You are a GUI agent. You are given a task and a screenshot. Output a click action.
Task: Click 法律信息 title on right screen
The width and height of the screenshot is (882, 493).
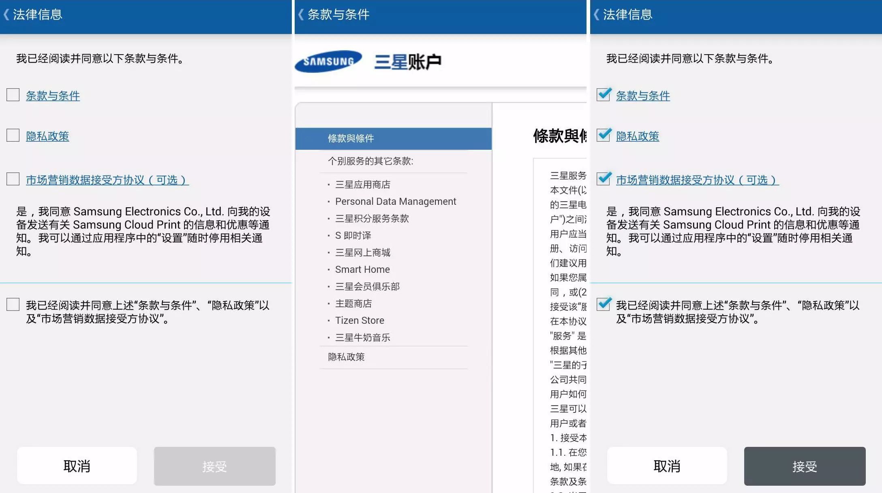click(628, 15)
